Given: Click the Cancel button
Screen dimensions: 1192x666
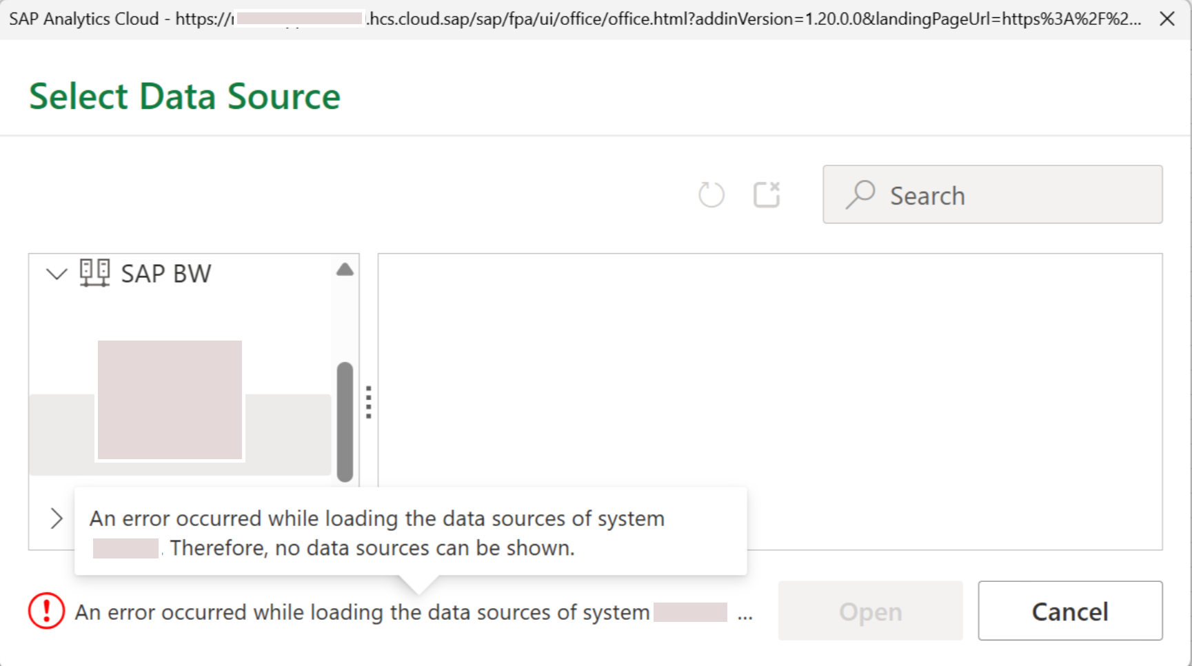Looking at the screenshot, I should (x=1070, y=611).
